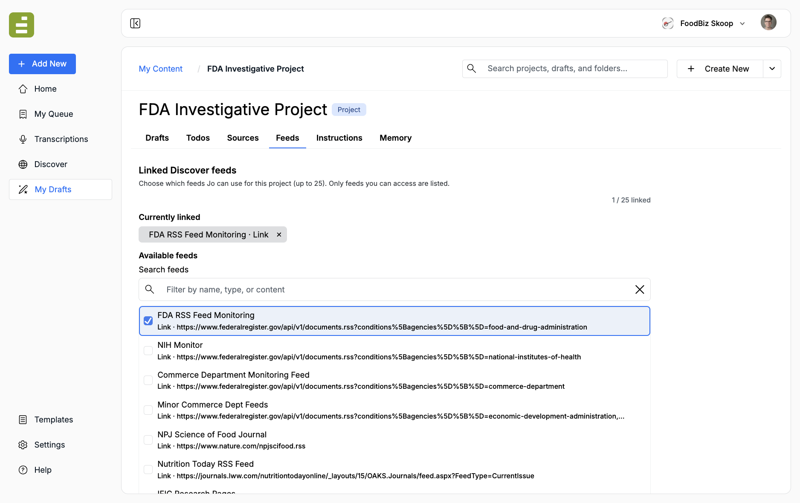Screen dimensions: 800x503
Task: Focus the Filter by name input field
Action: point(394,289)
